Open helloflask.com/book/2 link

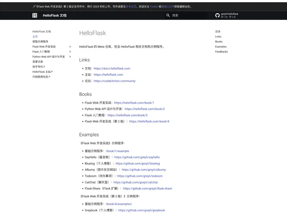coord(145,109)
